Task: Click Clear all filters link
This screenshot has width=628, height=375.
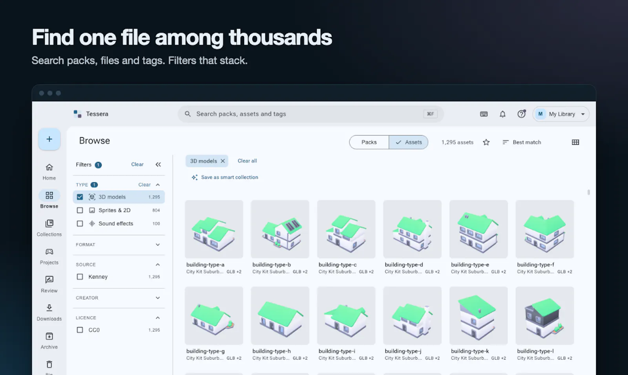Action: point(247,161)
